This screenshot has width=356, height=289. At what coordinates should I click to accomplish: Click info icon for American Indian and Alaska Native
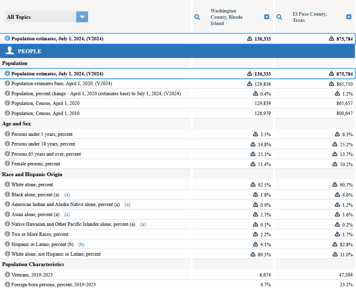click(7, 204)
